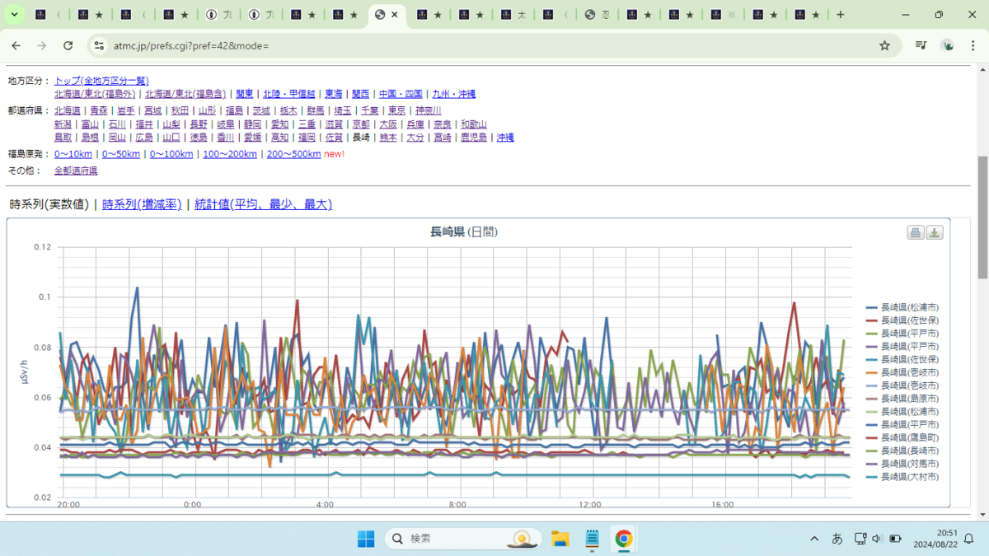Switch to the 時系列(増減率) view
This screenshot has width=989, height=556.
142,204
